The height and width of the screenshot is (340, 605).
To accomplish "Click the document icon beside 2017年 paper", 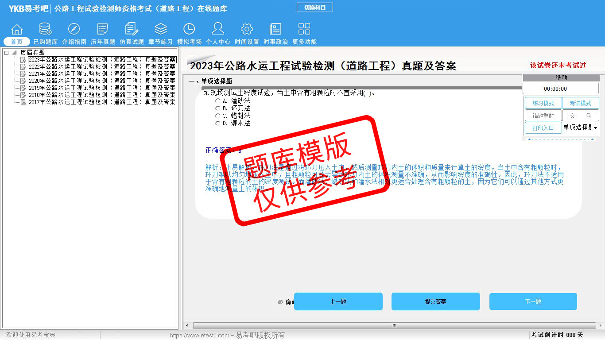I will pos(23,102).
